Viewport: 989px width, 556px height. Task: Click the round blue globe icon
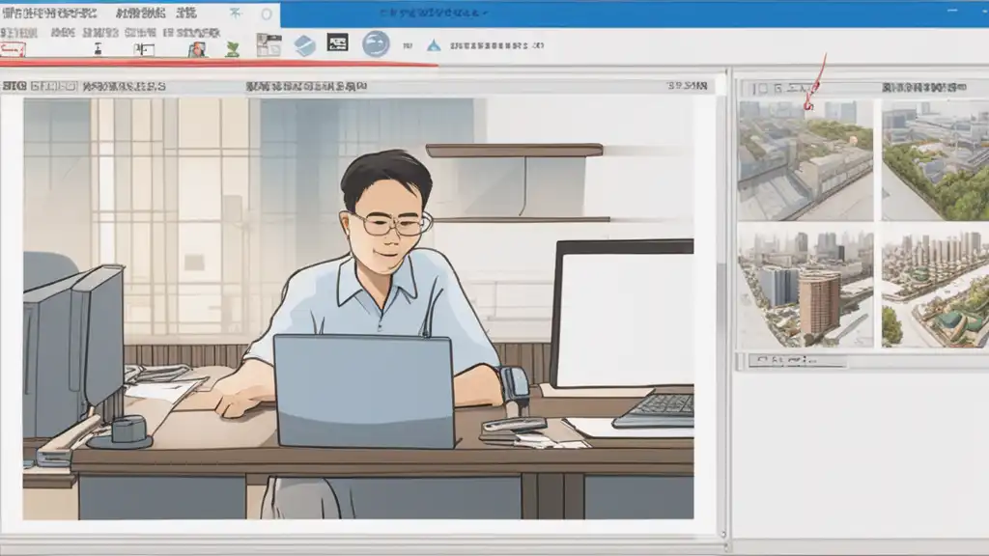click(376, 44)
